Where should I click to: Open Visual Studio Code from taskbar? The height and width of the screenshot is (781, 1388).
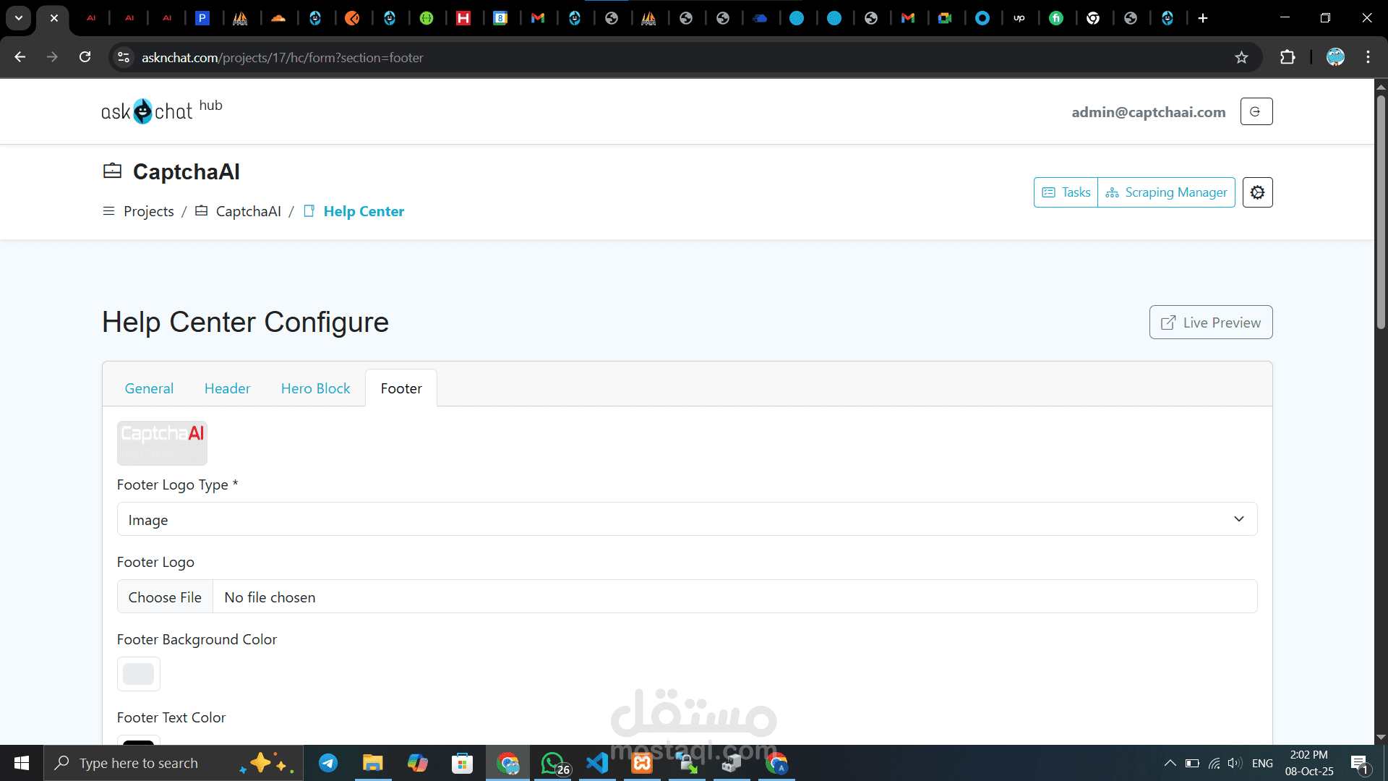pyautogui.click(x=597, y=763)
